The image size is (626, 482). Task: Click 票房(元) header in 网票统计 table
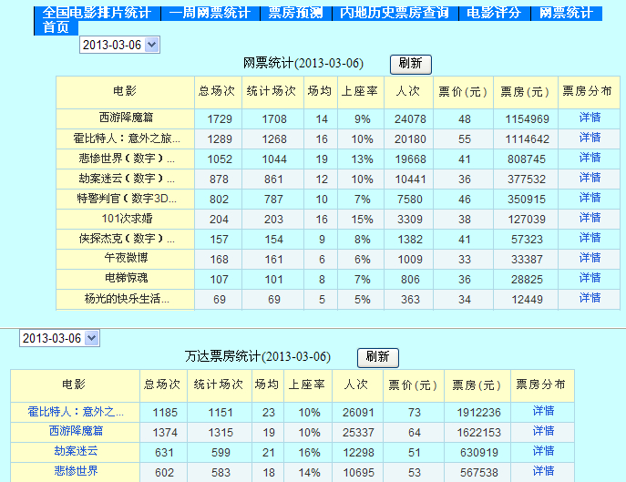point(525,92)
